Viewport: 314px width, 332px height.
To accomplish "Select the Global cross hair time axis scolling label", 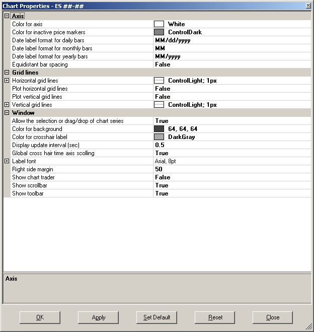I will click(53, 153).
